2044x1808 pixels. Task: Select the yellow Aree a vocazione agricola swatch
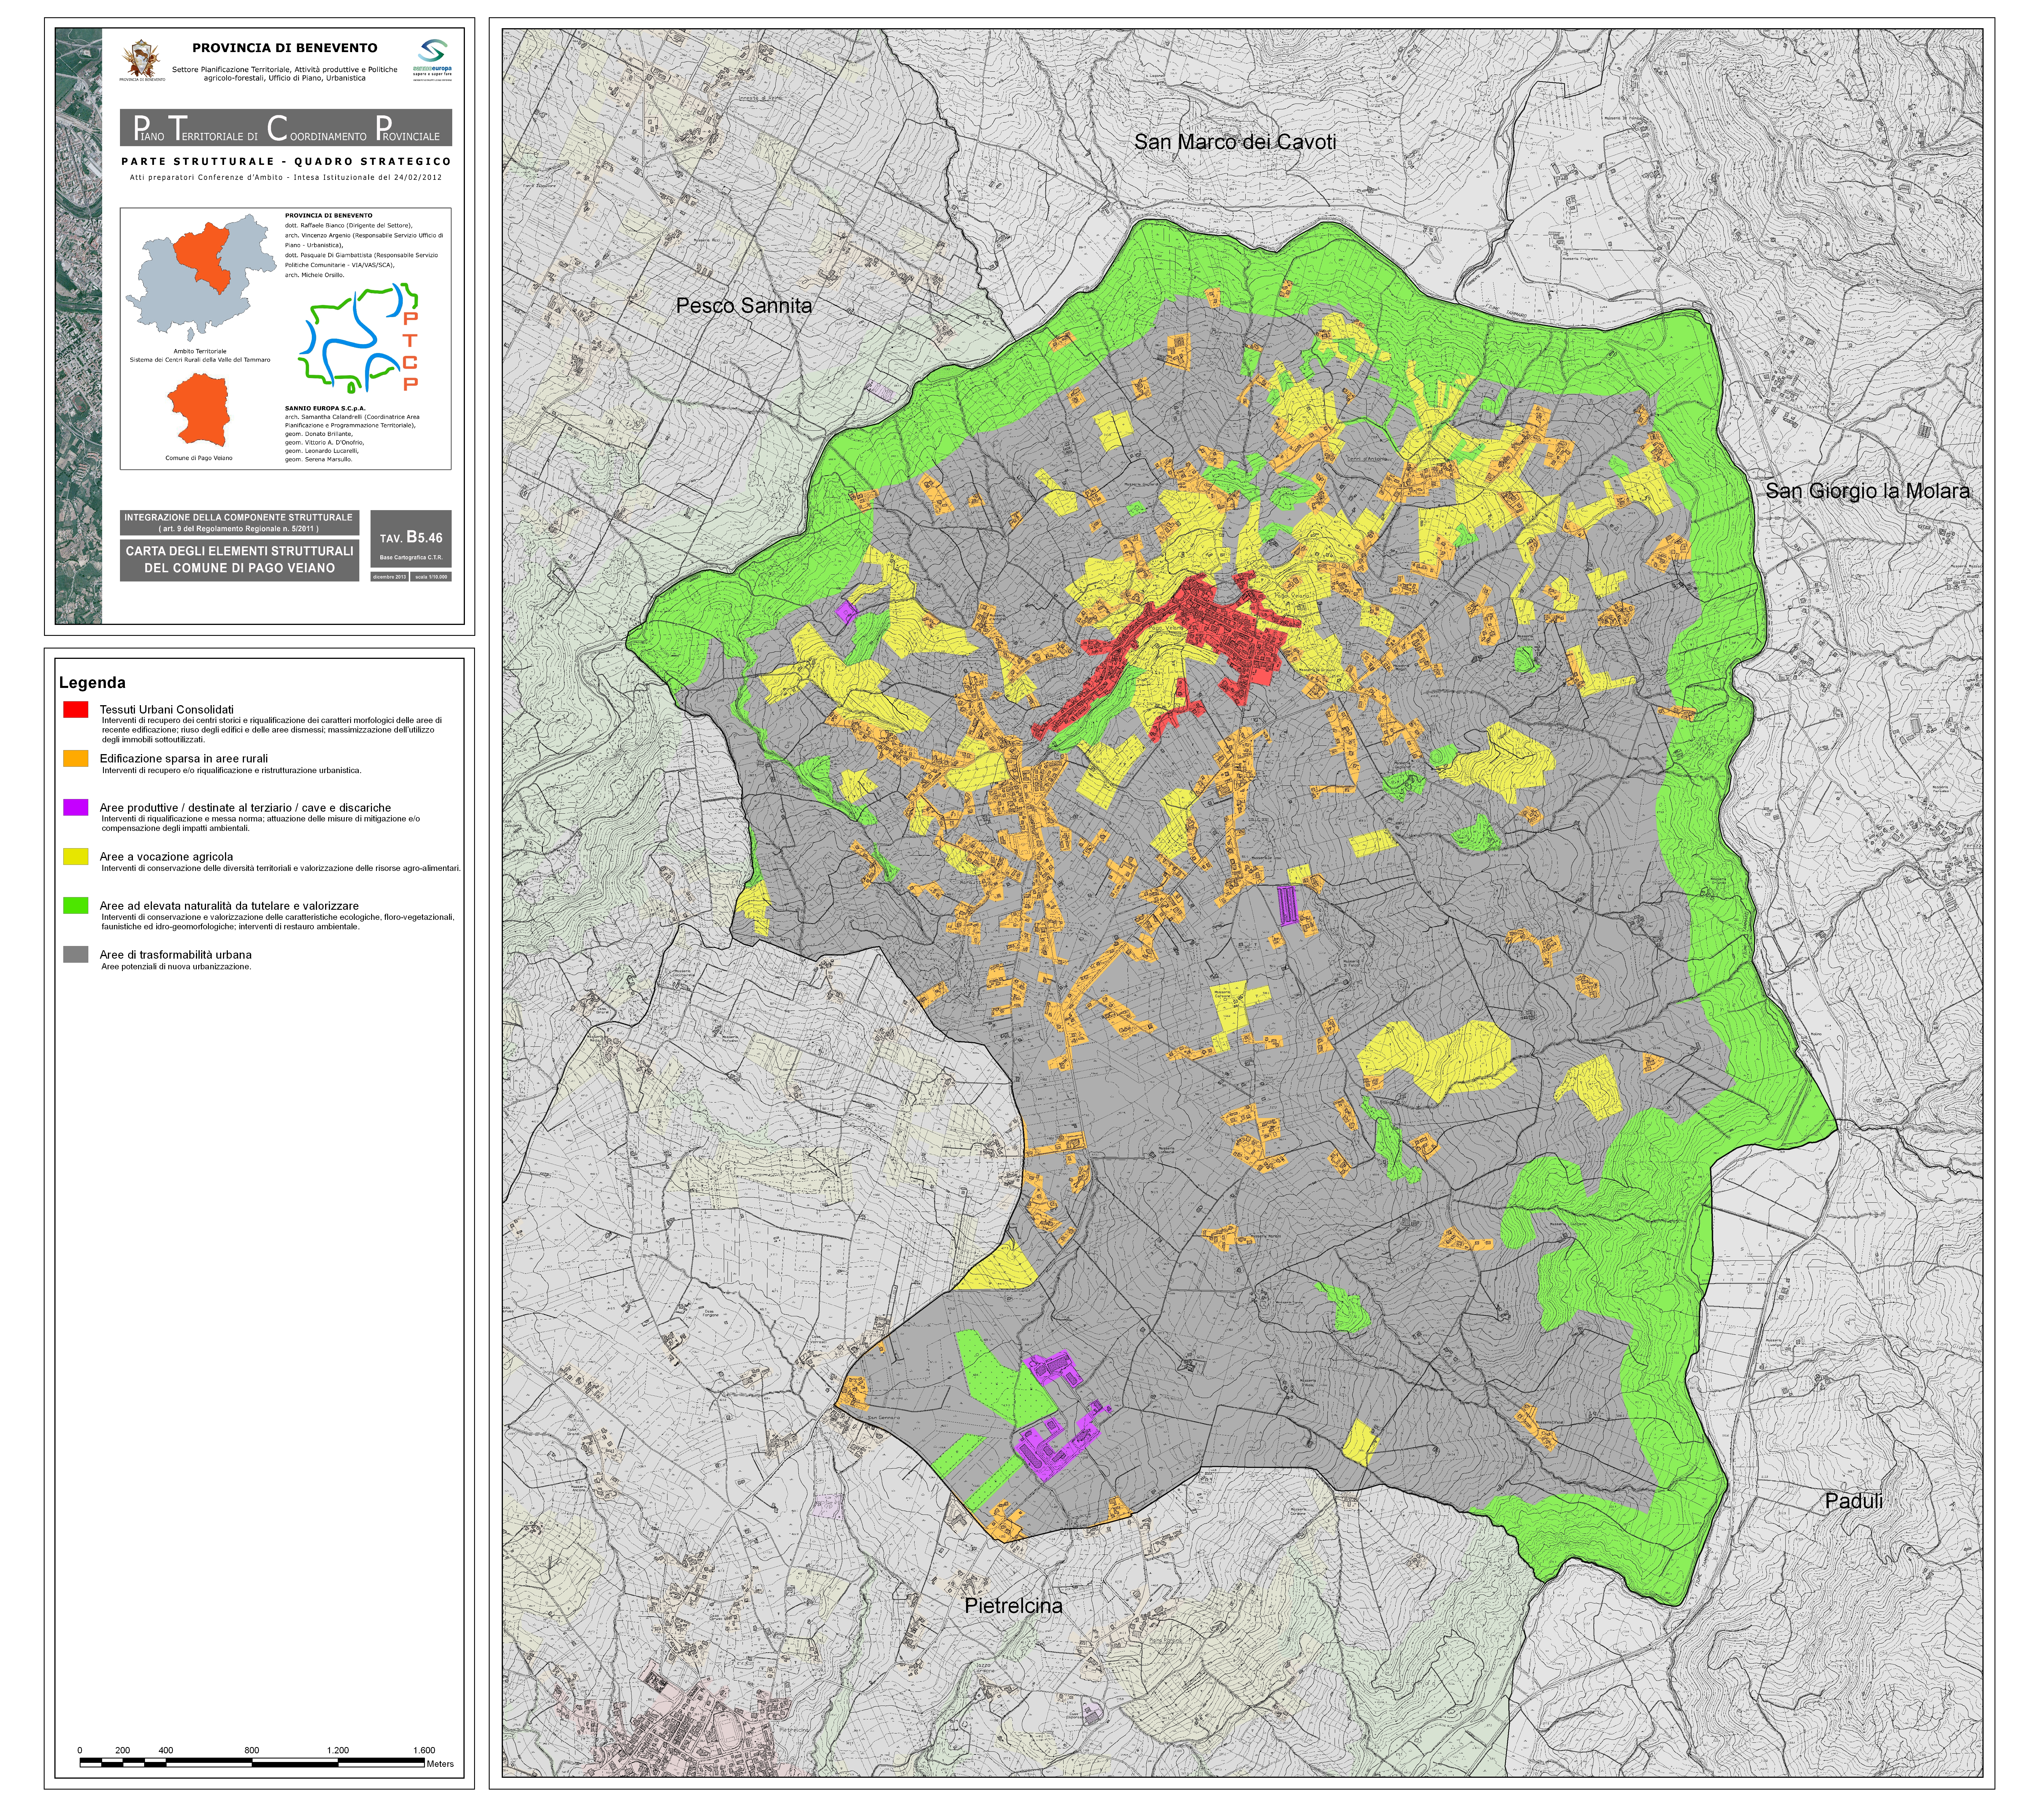point(76,856)
